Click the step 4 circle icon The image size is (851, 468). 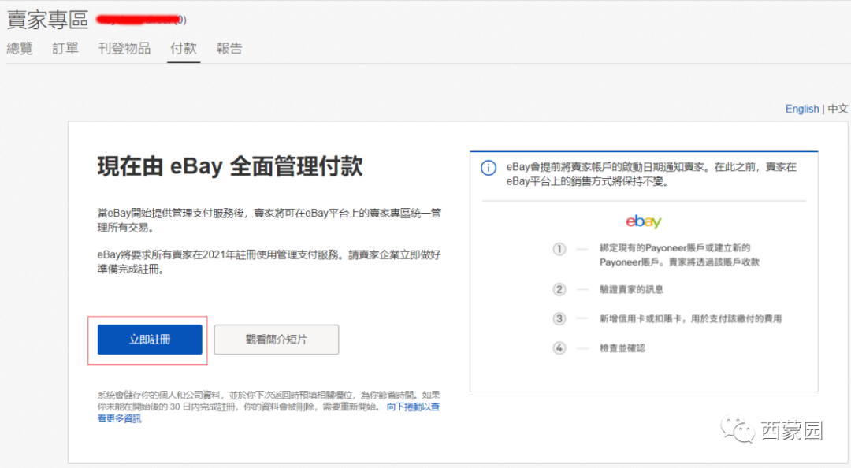pos(559,348)
